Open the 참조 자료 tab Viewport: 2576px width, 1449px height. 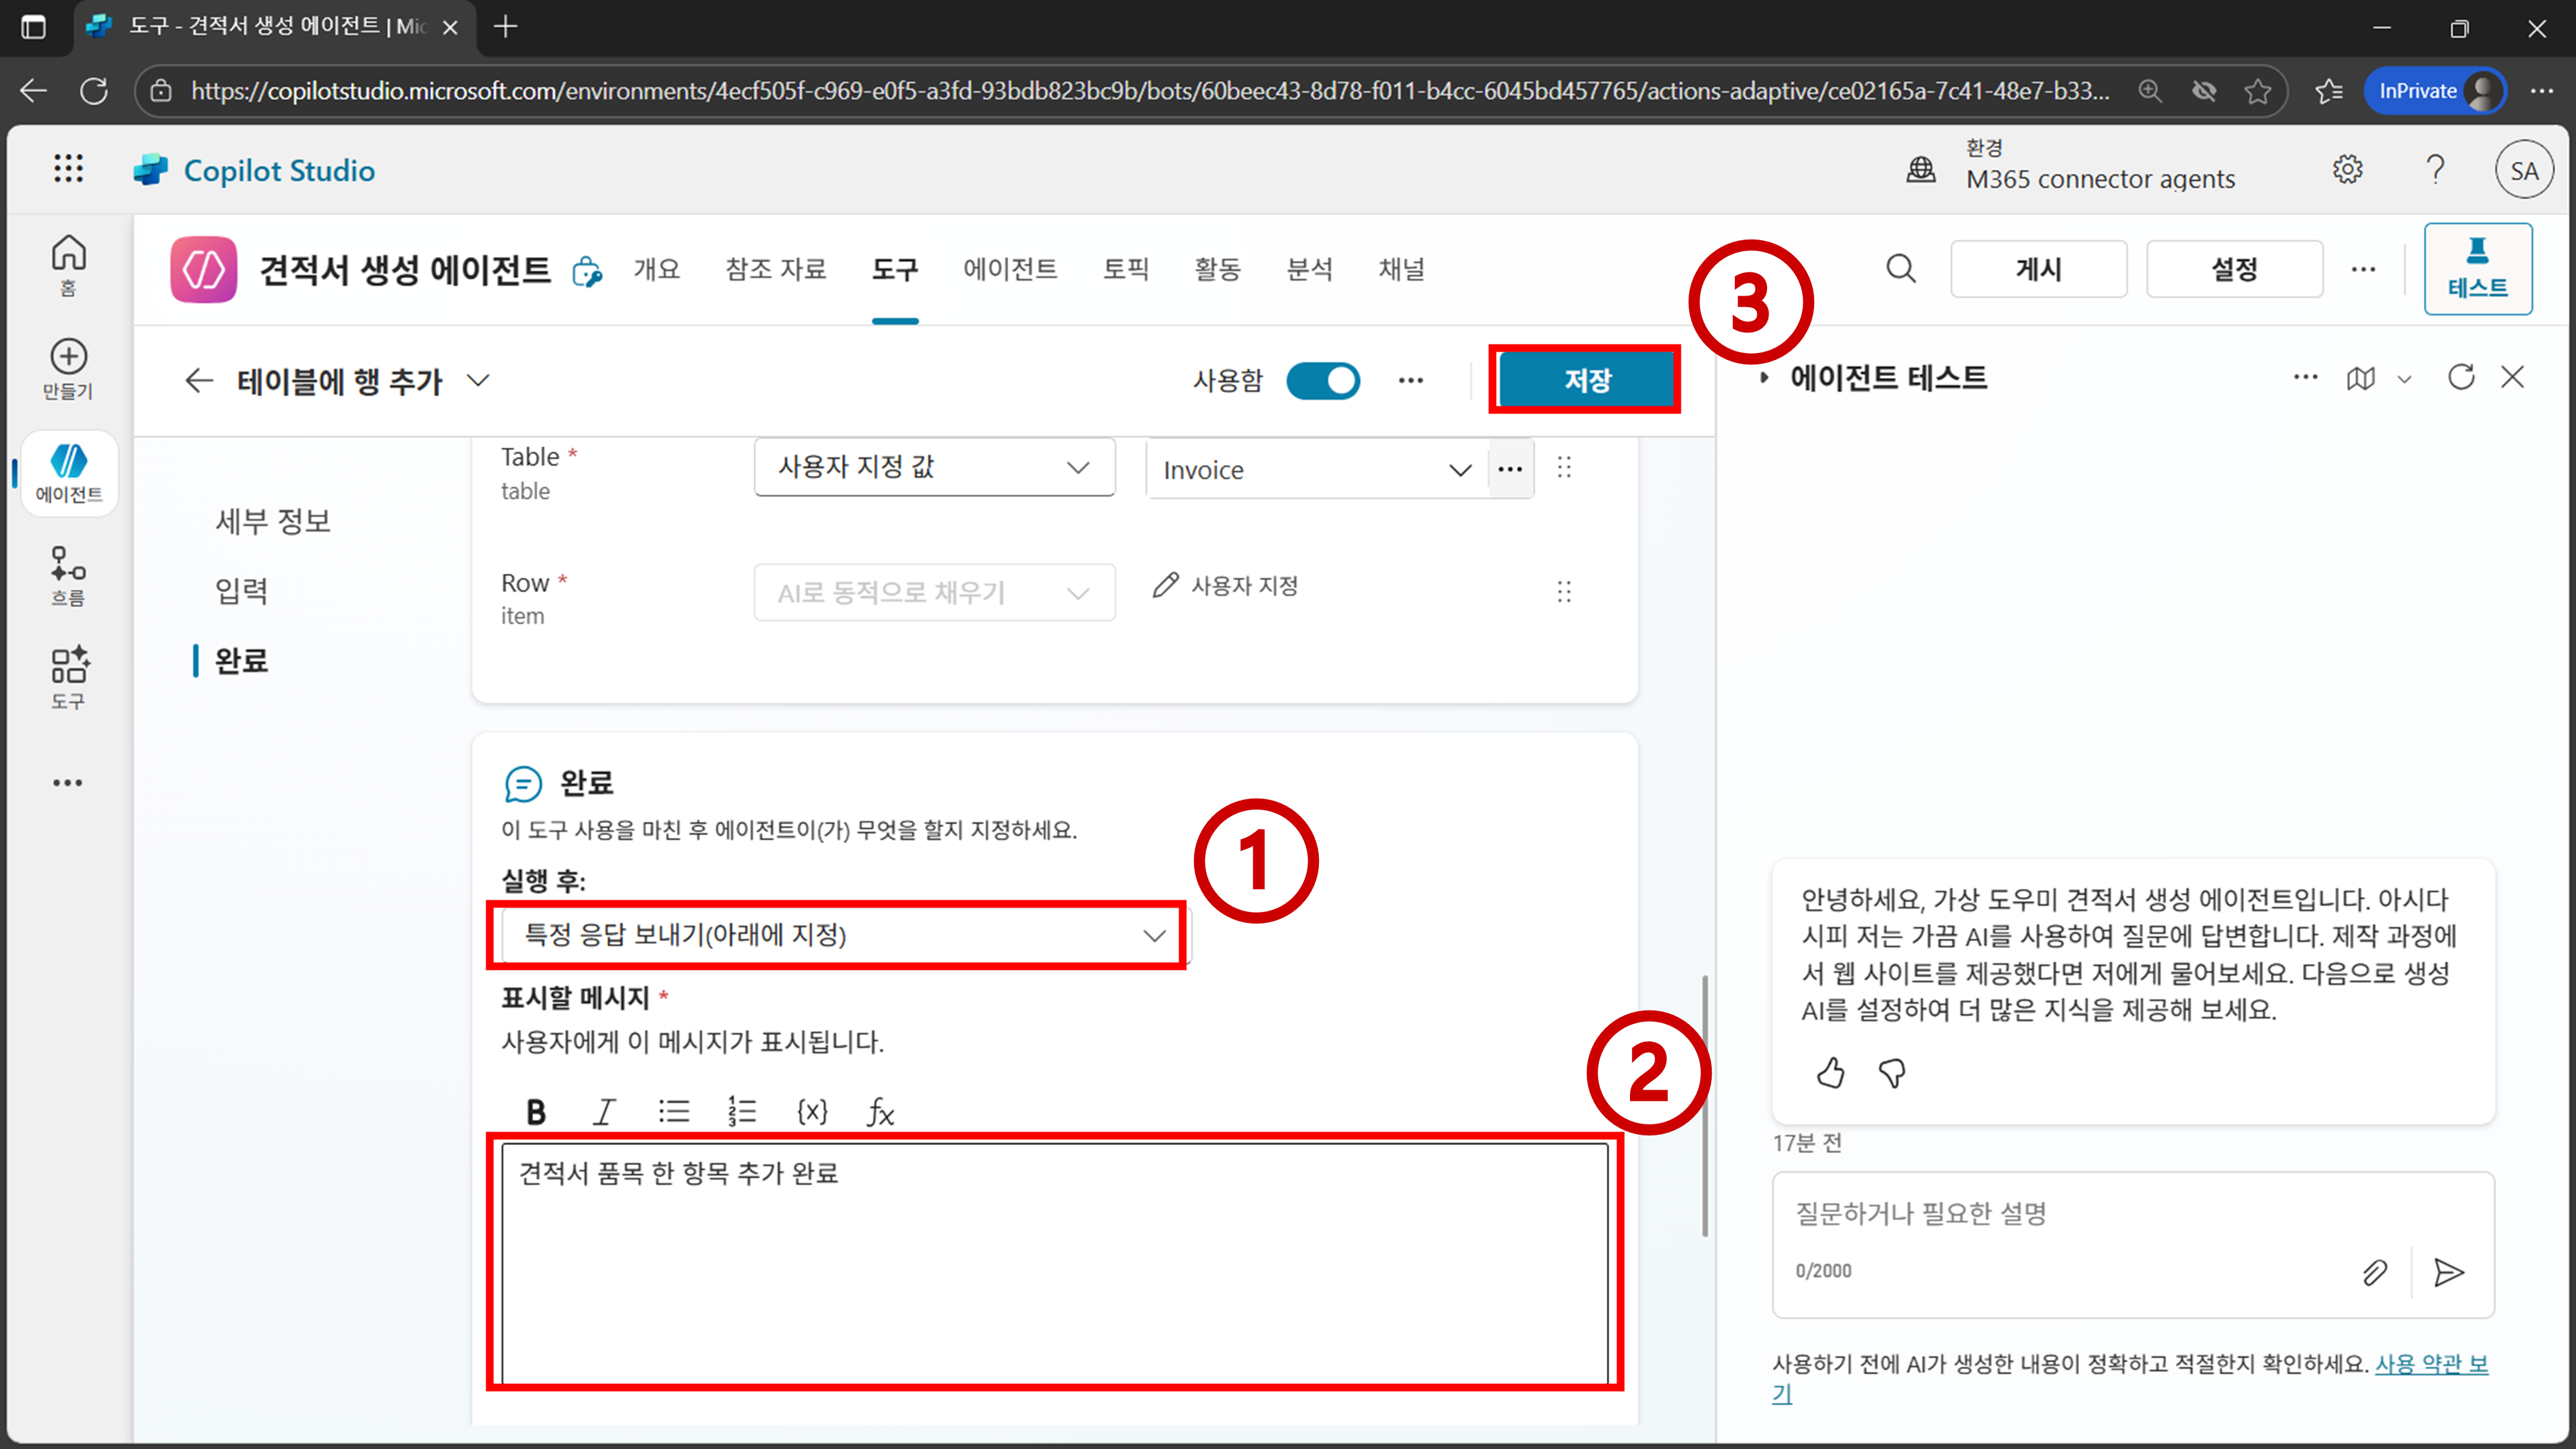775,269
